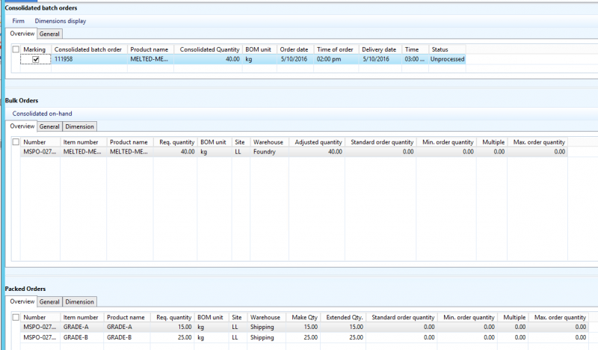
Task: Select GRADE-A item number cell
Action: point(81,327)
